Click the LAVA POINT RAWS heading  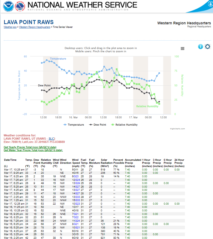pos(29,22)
